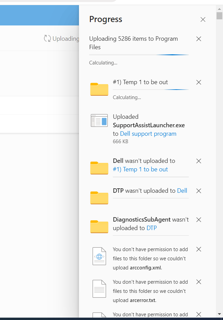Image resolution: width=223 pixels, height=320 pixels.
Task: Open the DTP folder link
Action: tap(151, 228)
